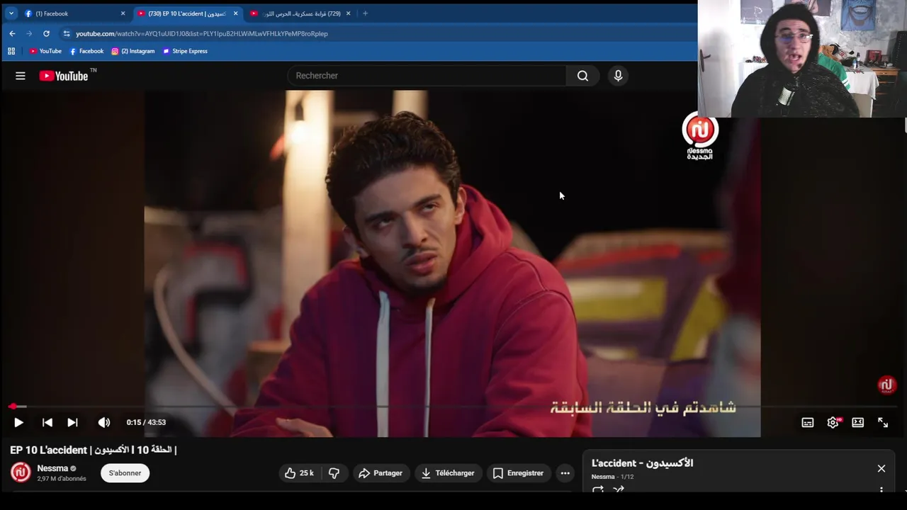Viewport: 907px width, 510px height.
Task: Save the video via Enregistrer
Action: coord(518,473)
